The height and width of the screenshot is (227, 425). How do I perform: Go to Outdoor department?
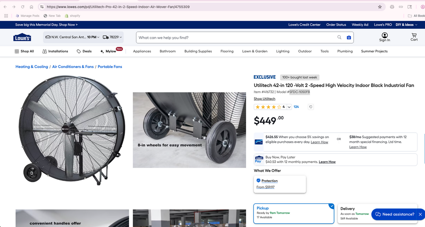(305, 51)
